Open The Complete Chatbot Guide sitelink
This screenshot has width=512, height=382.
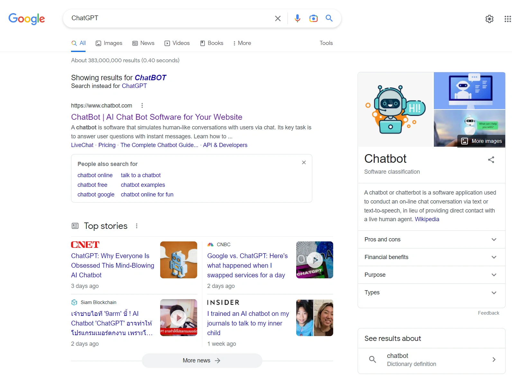click(x=159, y=145)
